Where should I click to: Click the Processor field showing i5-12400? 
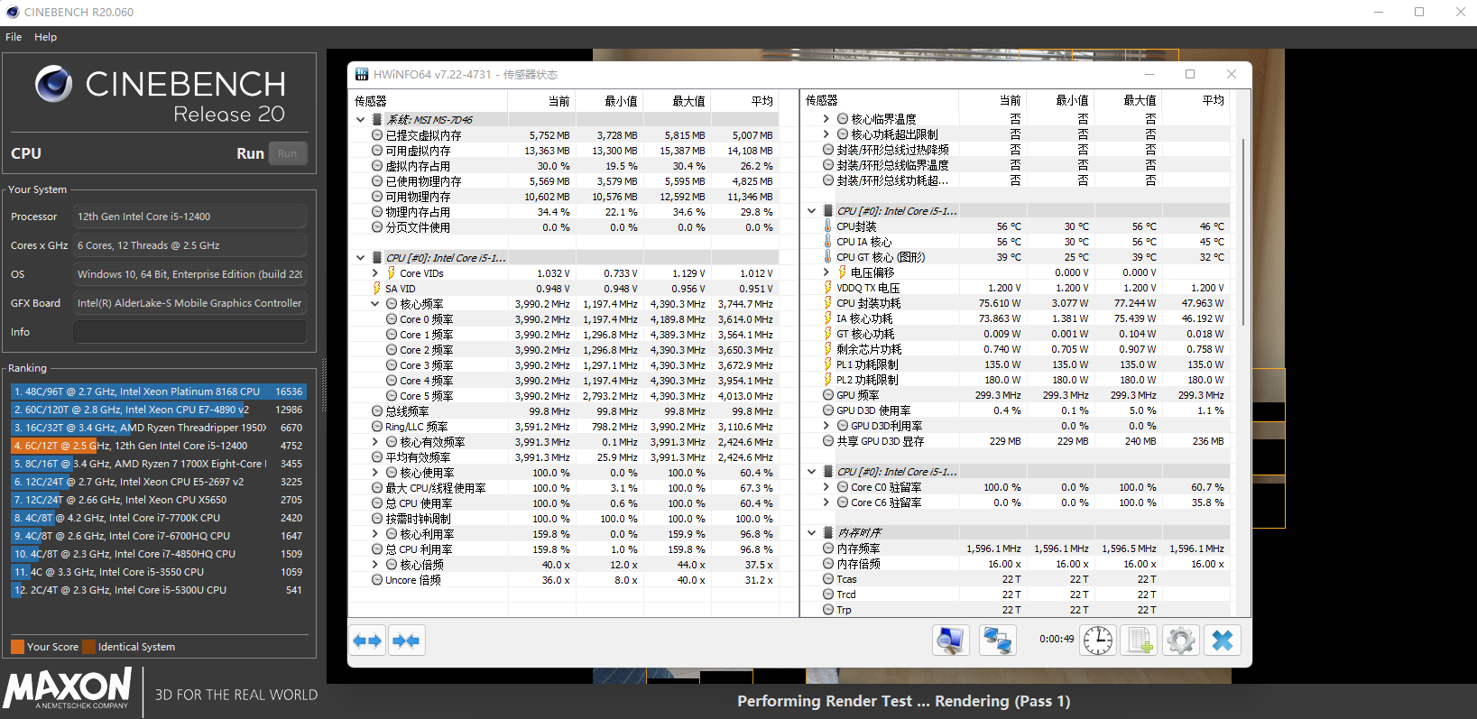tap(189, 217)
